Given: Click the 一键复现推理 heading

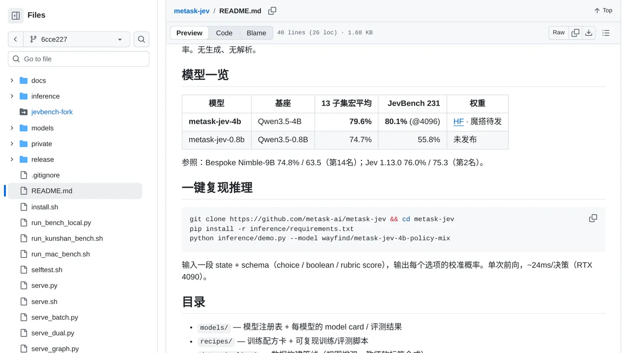Looking at the screenshot, I should click(217, 188).
